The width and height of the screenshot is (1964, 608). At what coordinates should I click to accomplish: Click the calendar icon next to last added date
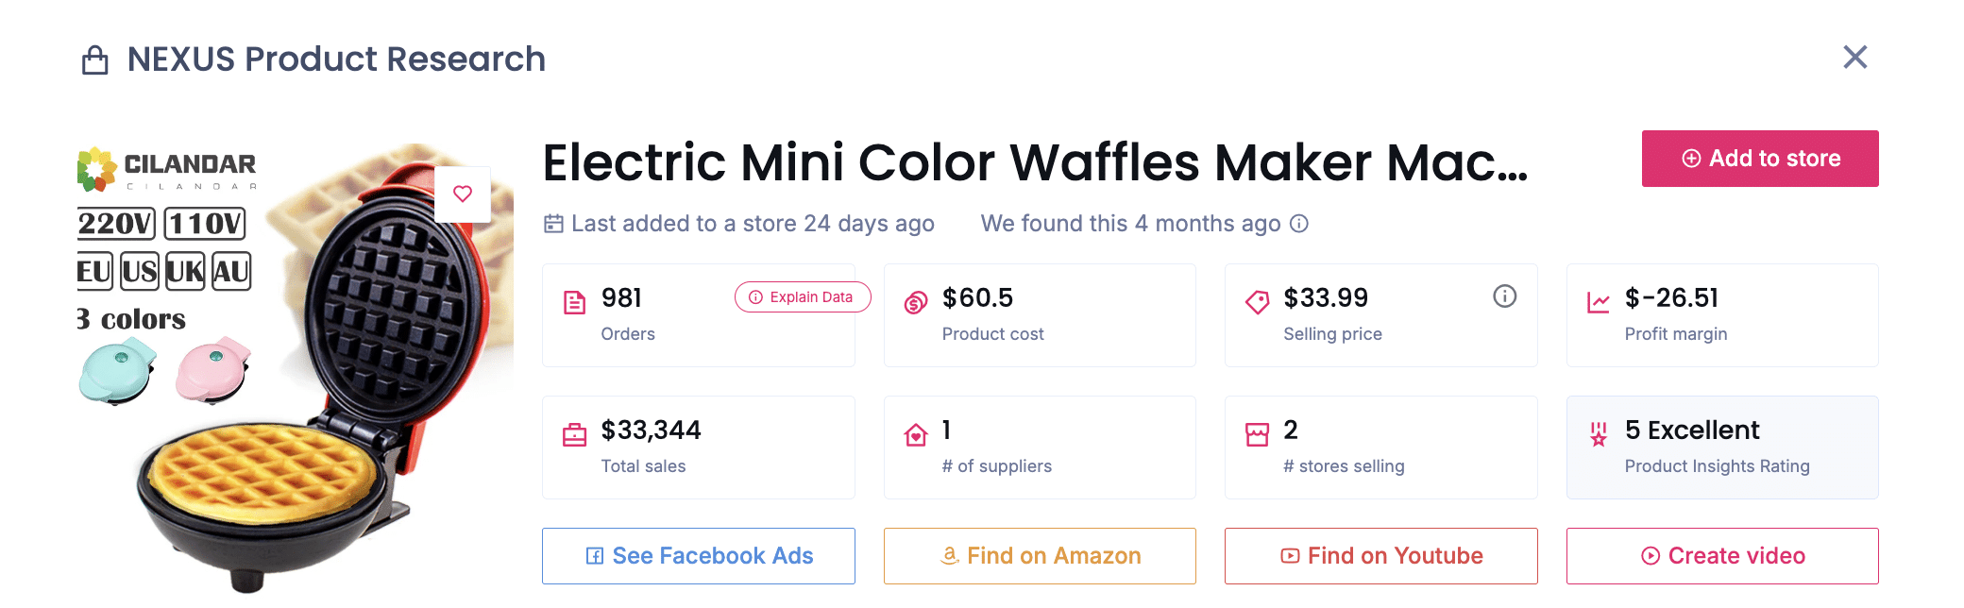553,223
